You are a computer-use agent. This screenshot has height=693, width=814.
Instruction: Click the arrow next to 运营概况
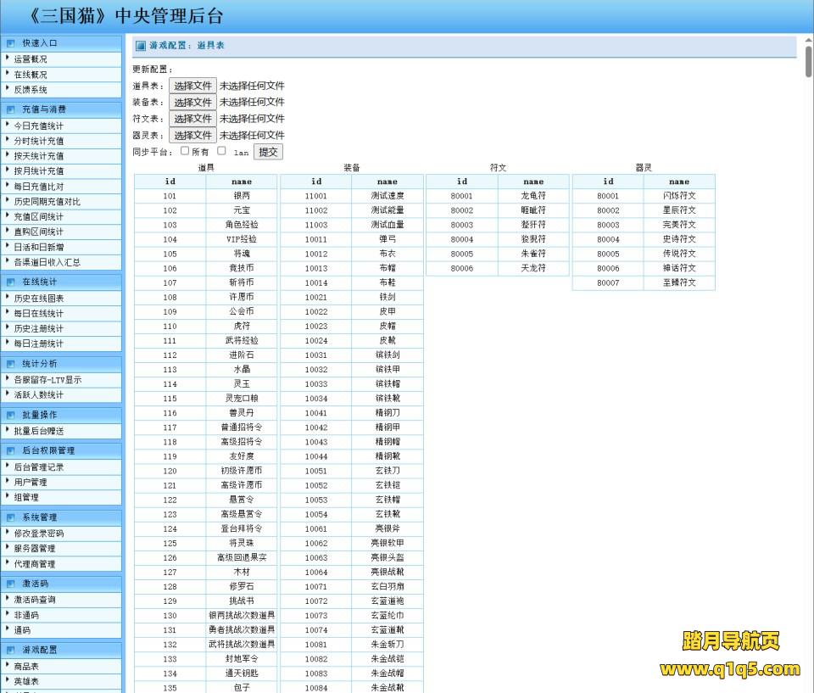[8, 59]
